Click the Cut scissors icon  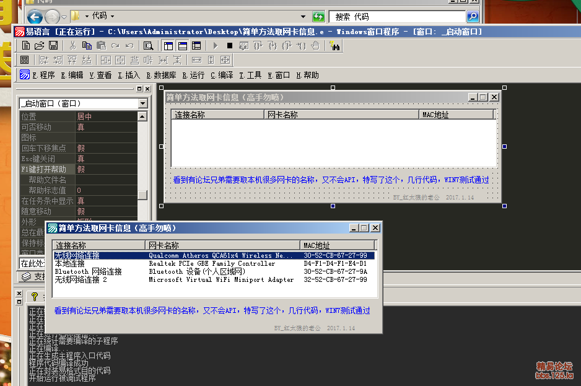(72, 46)
